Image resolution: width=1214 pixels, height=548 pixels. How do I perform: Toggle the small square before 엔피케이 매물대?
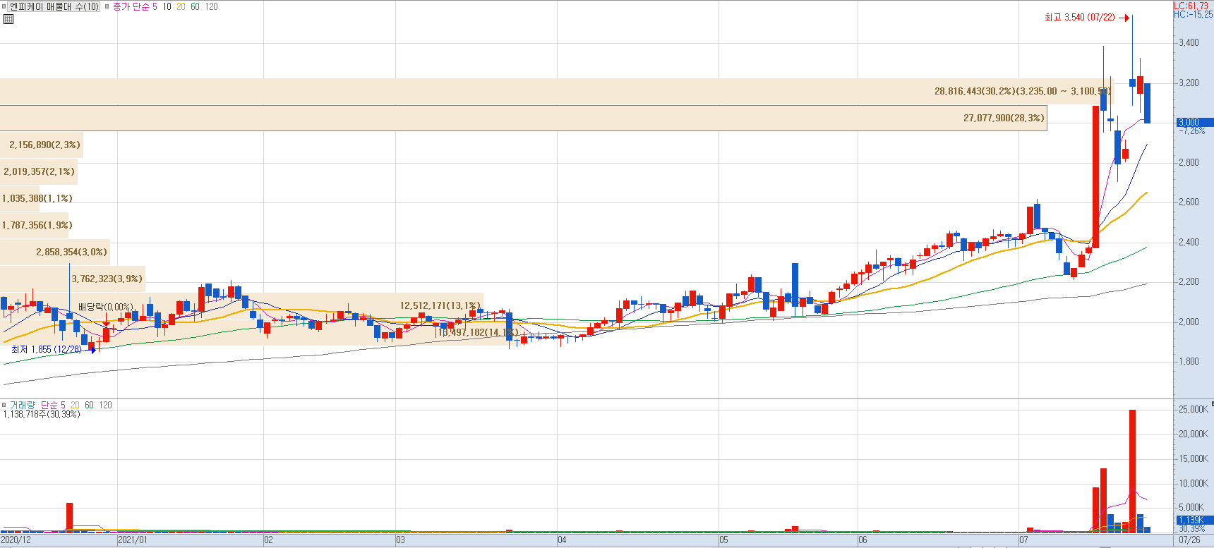[4, 6]
